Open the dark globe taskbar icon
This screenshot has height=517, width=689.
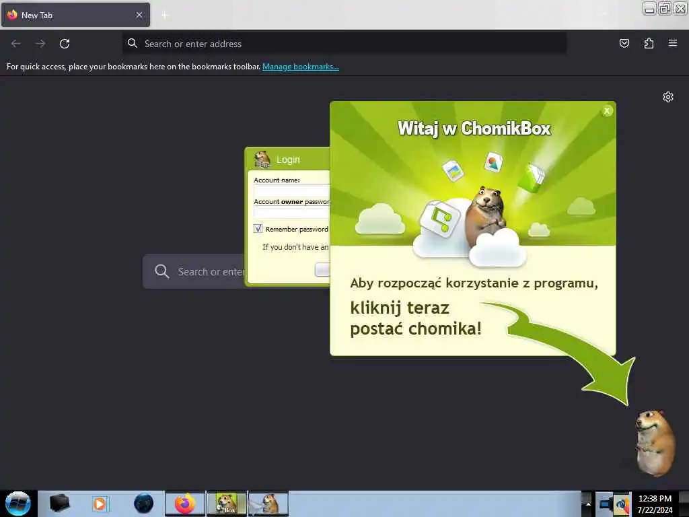click(143, 504)
